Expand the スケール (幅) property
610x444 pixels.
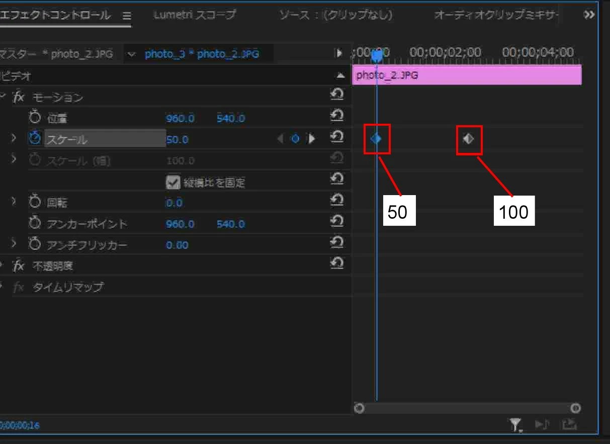tap(14, 158)
